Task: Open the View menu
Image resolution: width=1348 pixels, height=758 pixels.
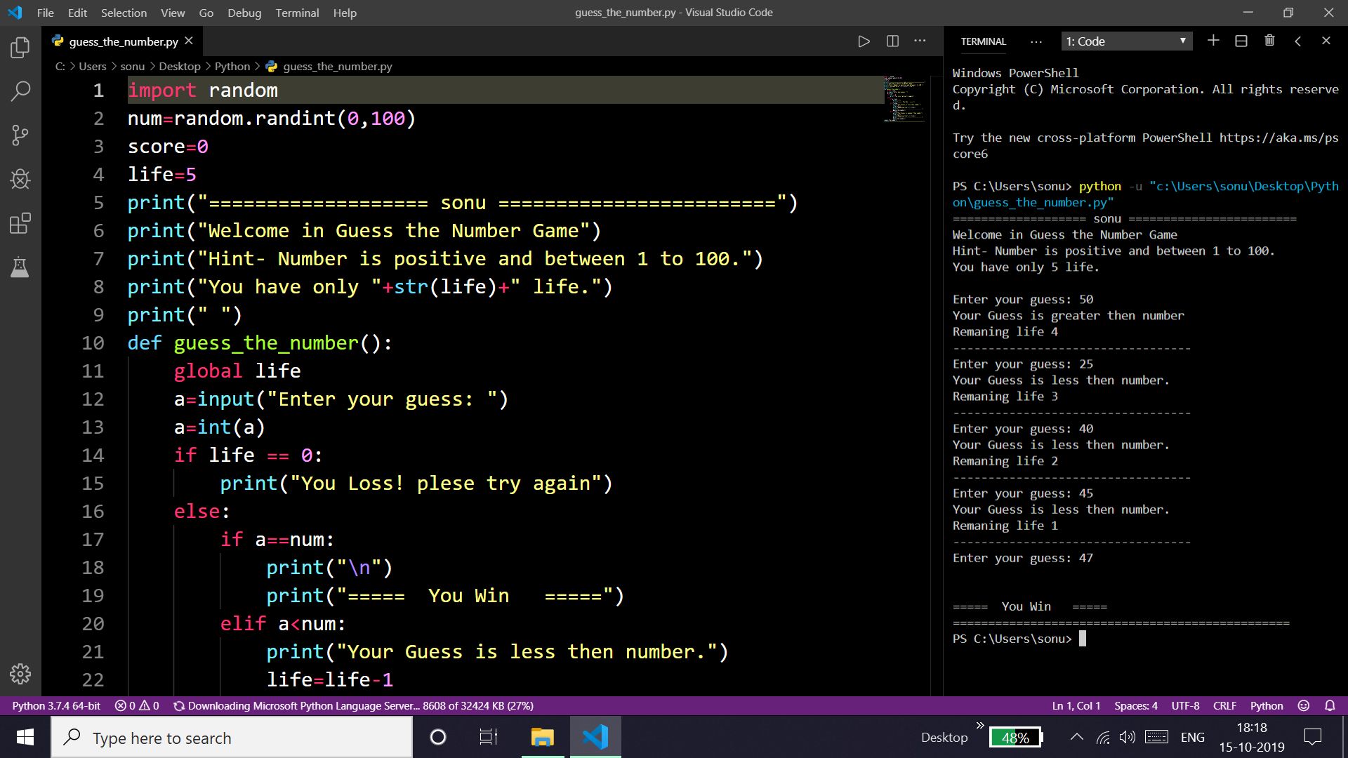Action: coord(173,13)
